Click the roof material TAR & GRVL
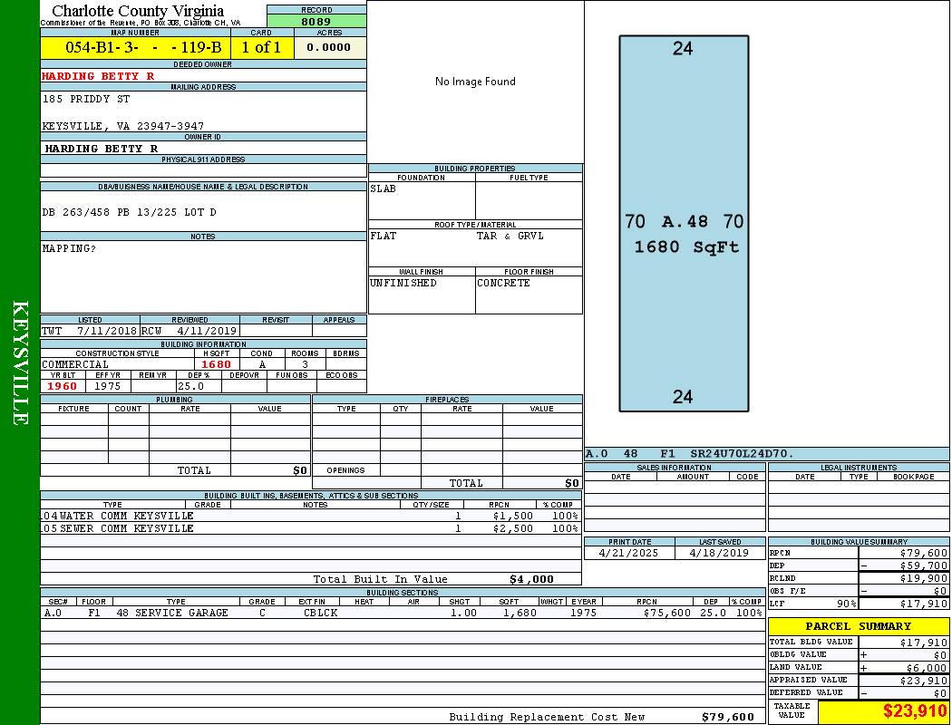Image resolution: width=952 pixels, height=725 pixels. tap(510, 237)
